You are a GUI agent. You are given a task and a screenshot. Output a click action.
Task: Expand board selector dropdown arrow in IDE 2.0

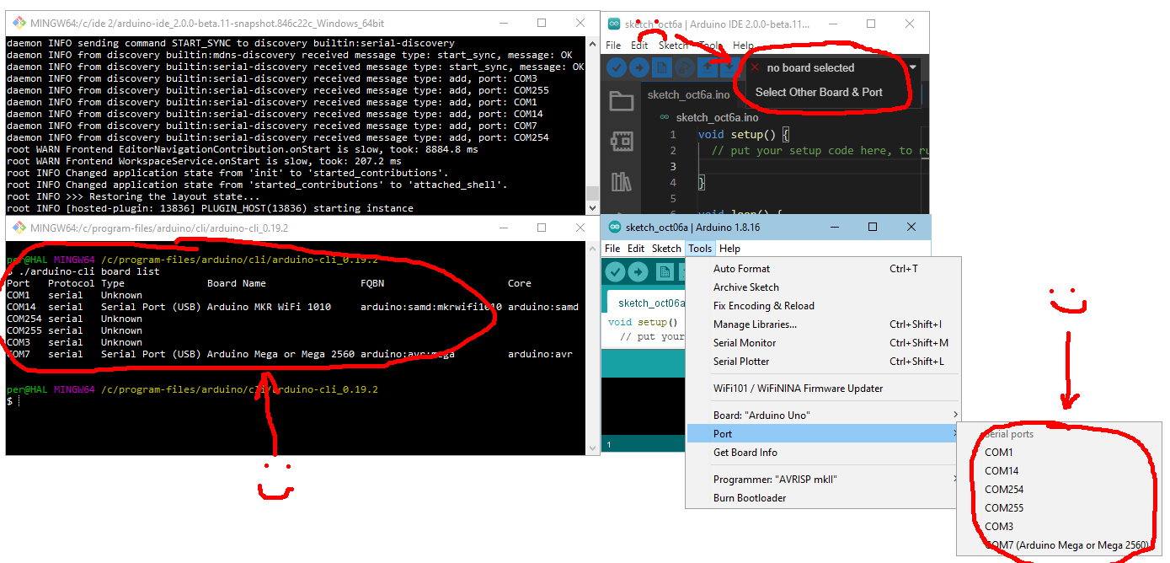click(912, 67)
